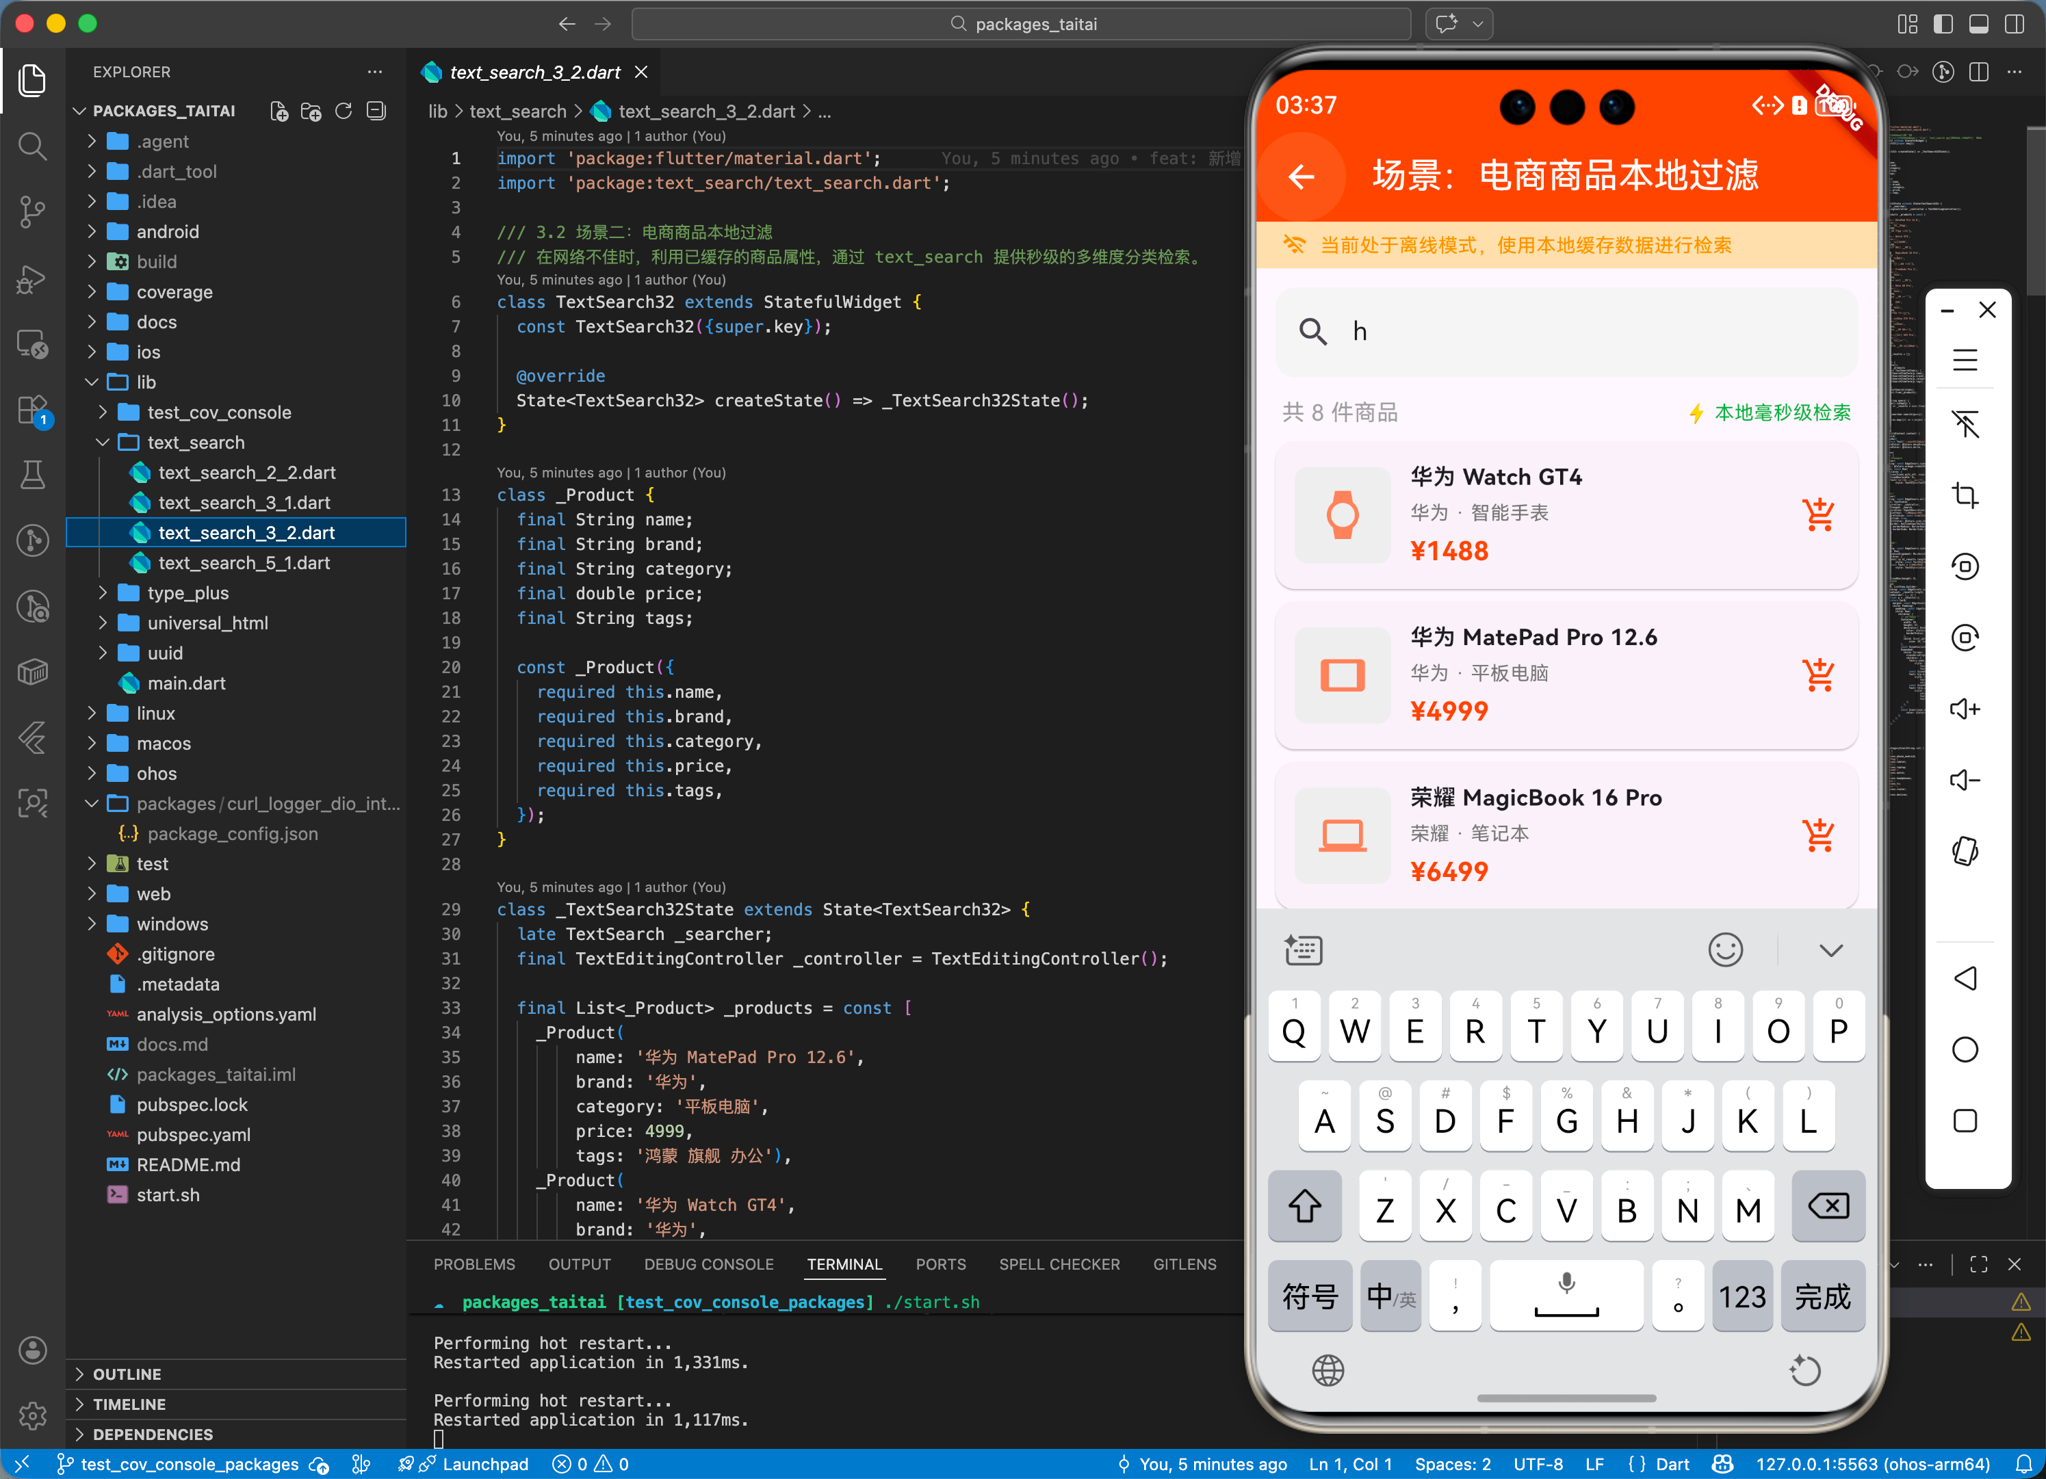Screen dimensions: 2046x1479
Task: Toggle the bottom panel layout button
Action: [1978, 25]
